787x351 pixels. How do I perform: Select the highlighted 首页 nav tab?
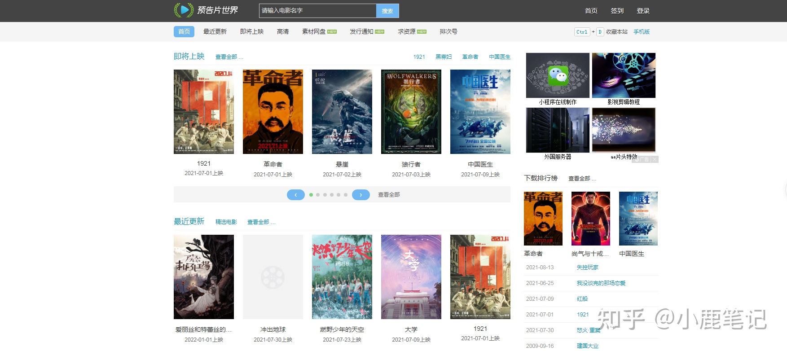tap(184, 31)
